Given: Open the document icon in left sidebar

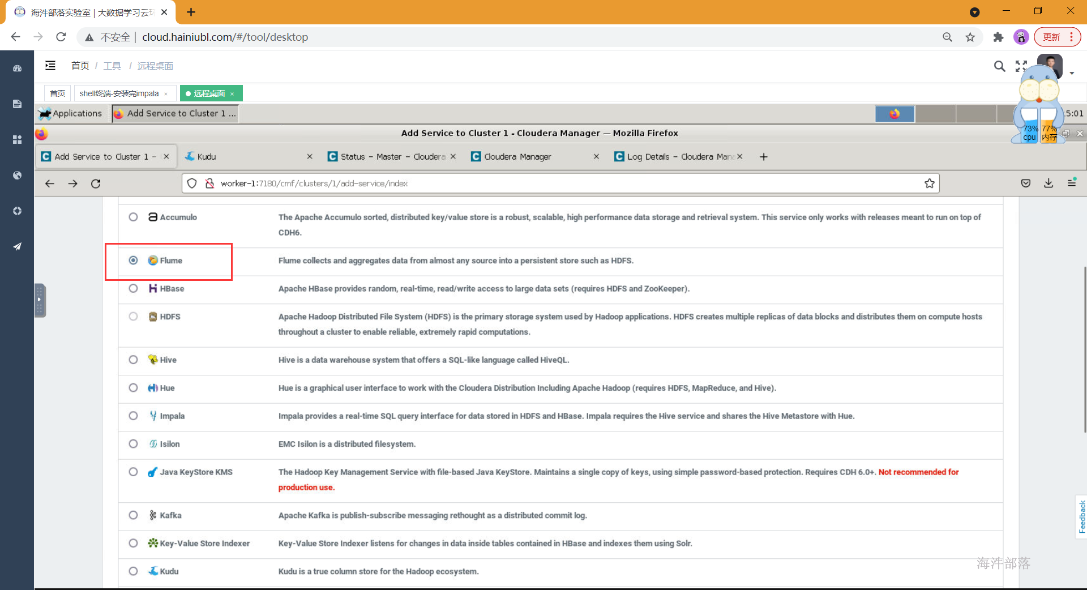Looking at the screenshot, I should (x=17, y=104).
